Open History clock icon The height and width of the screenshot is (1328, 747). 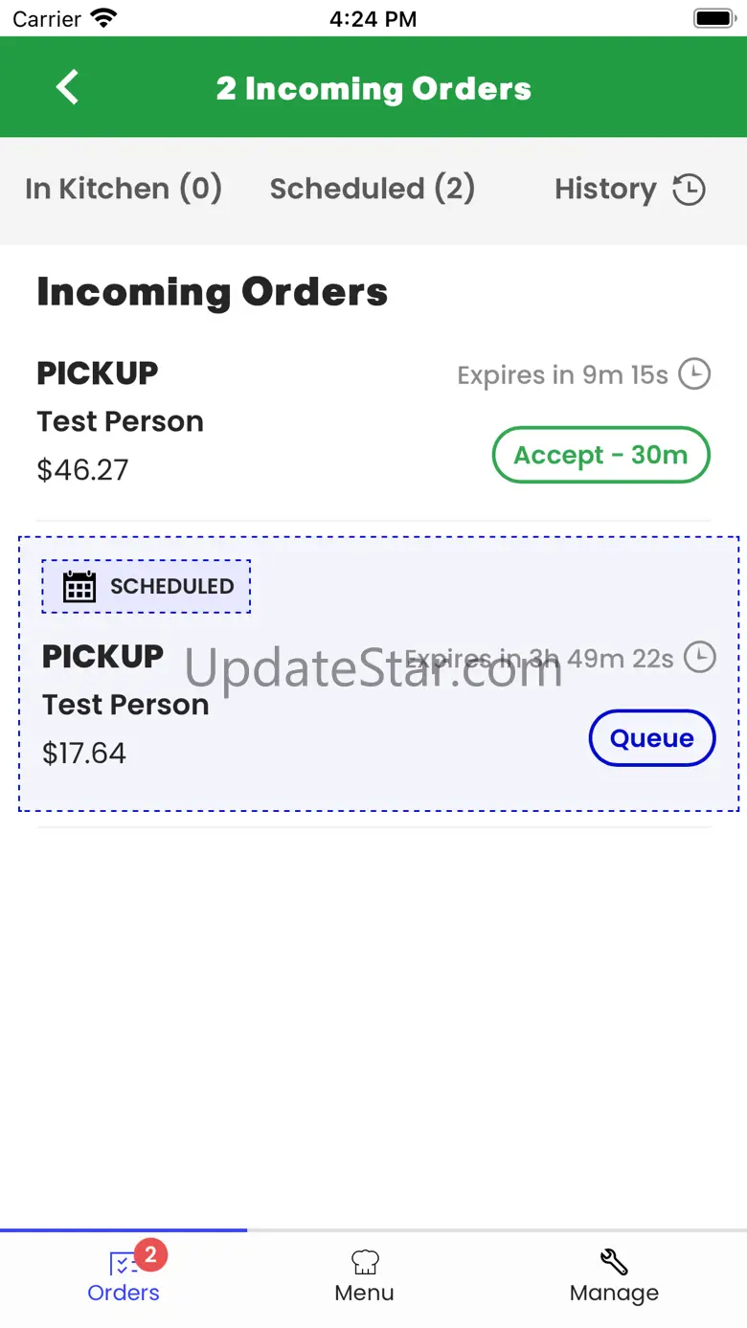click(689, 190)
